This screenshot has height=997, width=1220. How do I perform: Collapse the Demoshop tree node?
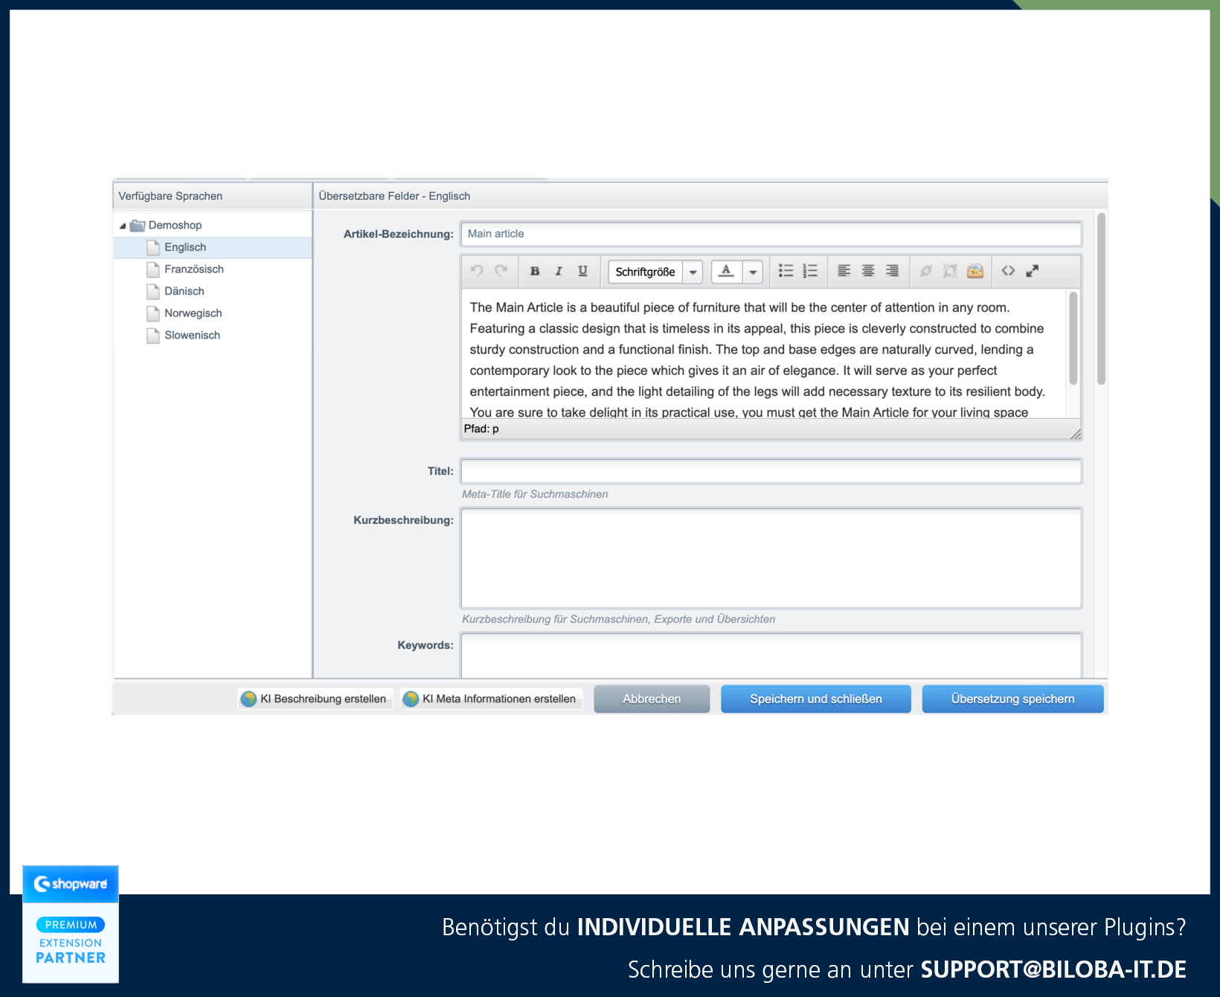(x=123, y=225)
